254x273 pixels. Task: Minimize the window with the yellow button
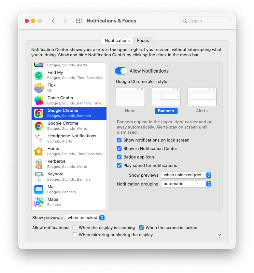[33, 21]
